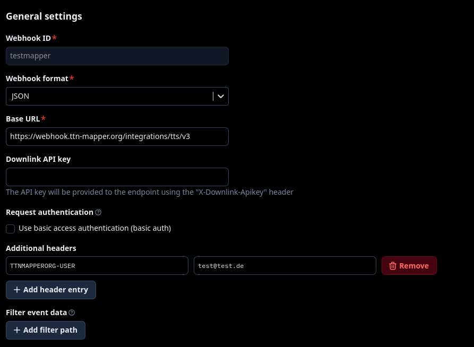This screenshot has width=474, height=347.
Task: Click the empty Downlink API key field
Action: [x=117, y=177]
